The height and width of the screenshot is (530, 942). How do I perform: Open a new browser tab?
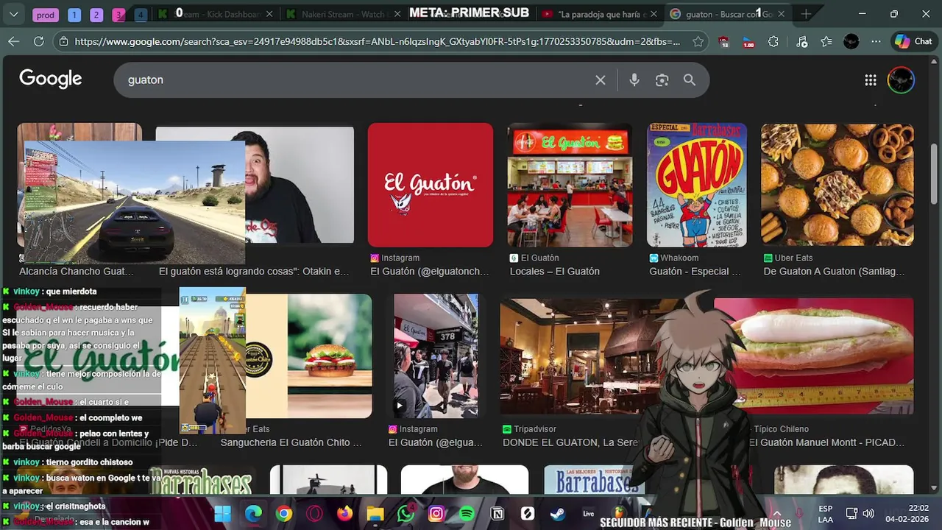[x=807, y=14]
